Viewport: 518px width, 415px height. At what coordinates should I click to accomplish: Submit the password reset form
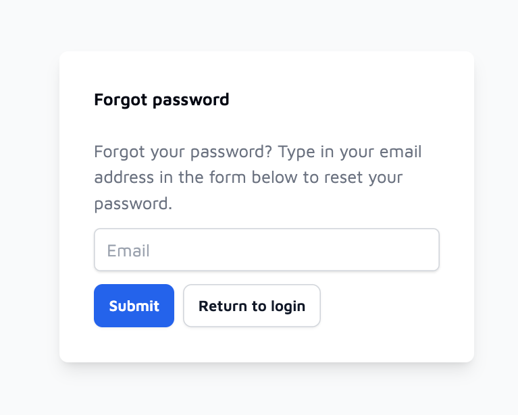coord(134,306)
